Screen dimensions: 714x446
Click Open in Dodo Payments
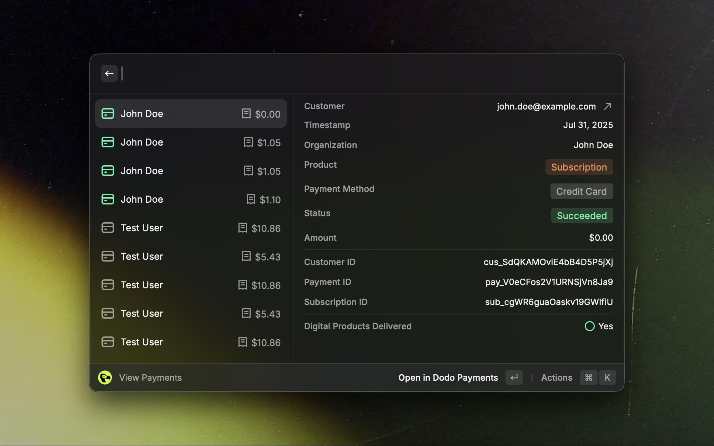click(448, 377)
